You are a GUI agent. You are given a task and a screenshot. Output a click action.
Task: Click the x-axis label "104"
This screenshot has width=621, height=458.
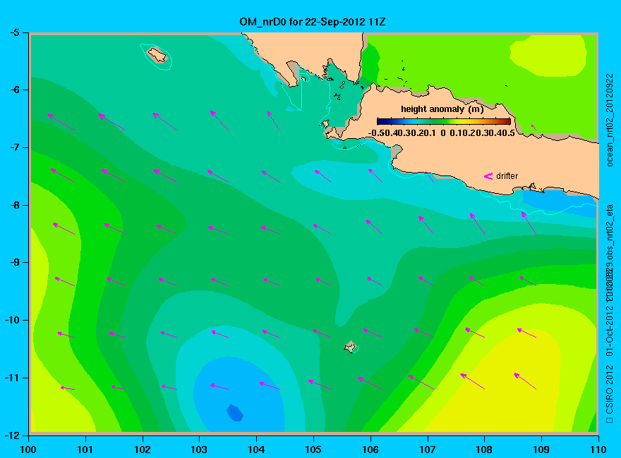[x=256, y=450]
